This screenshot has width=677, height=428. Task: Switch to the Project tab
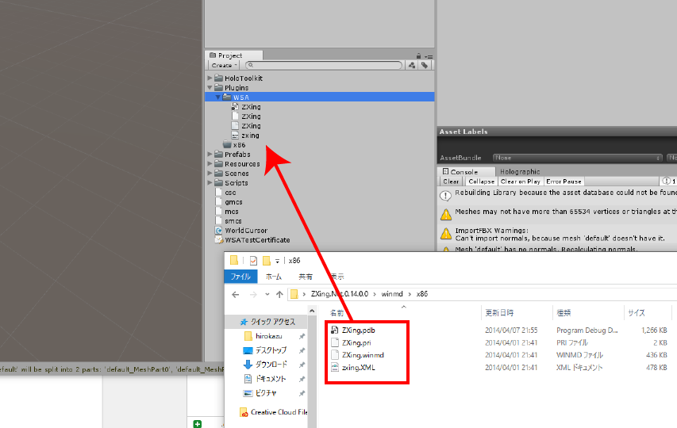click(234, 55)
